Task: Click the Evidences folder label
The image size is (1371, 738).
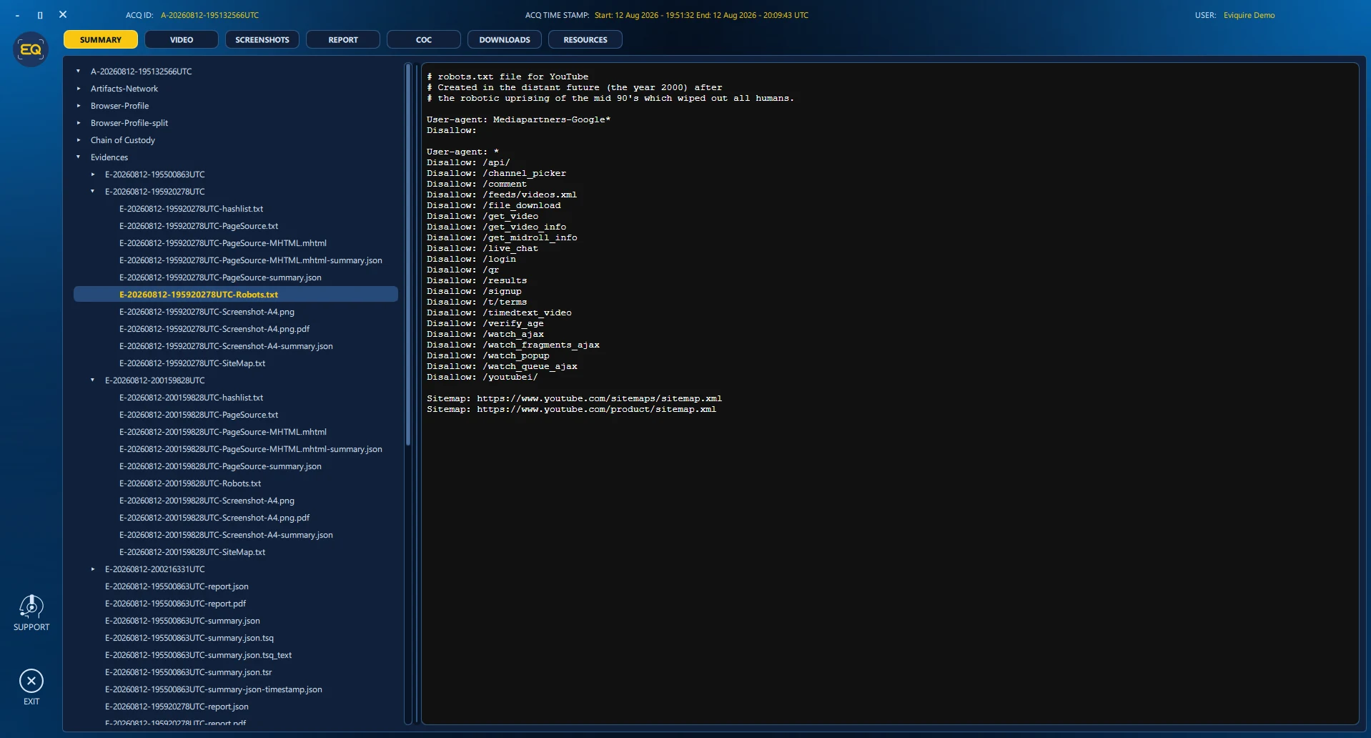Action: click(x=109, y=157)
